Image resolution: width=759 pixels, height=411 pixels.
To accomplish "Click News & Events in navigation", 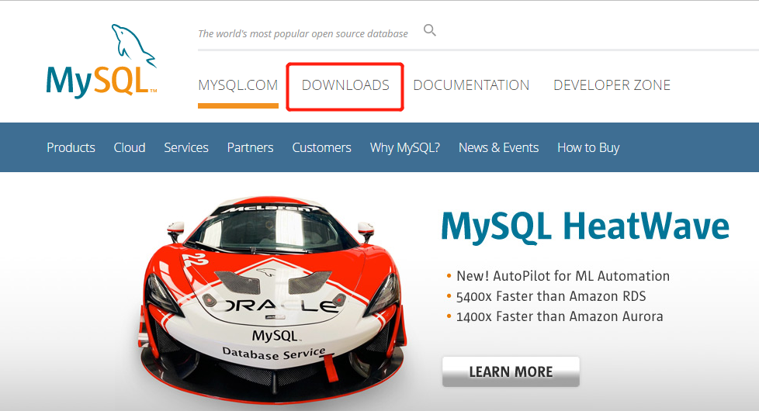I will [x=498, y=147].
